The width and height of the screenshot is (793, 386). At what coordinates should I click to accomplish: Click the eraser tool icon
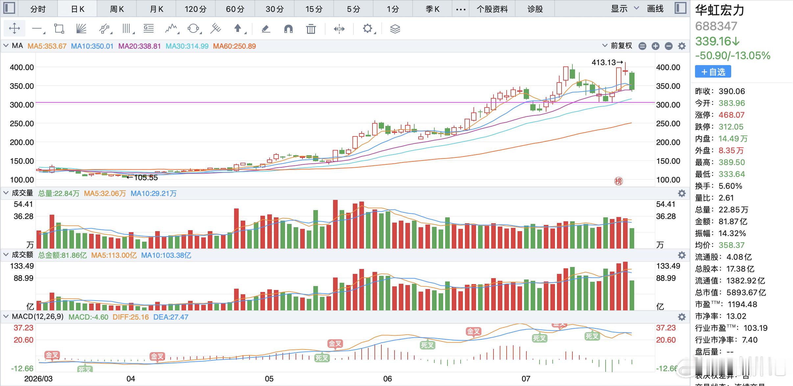click(x=266, y=29)
